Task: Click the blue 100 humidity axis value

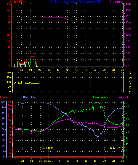Action: (x=3, y=102)
